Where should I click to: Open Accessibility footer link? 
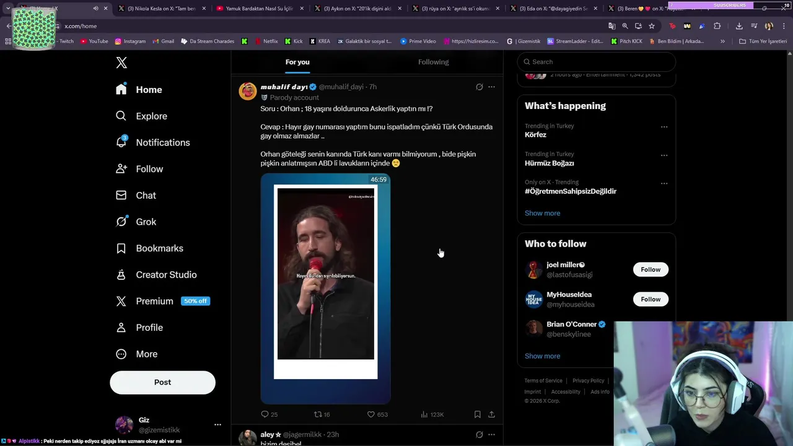(566, 392)
